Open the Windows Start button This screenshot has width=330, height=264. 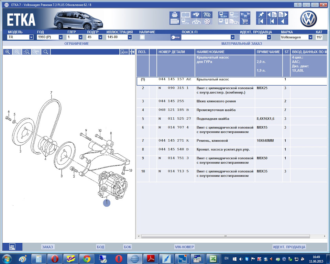click(x=7, y=258)
